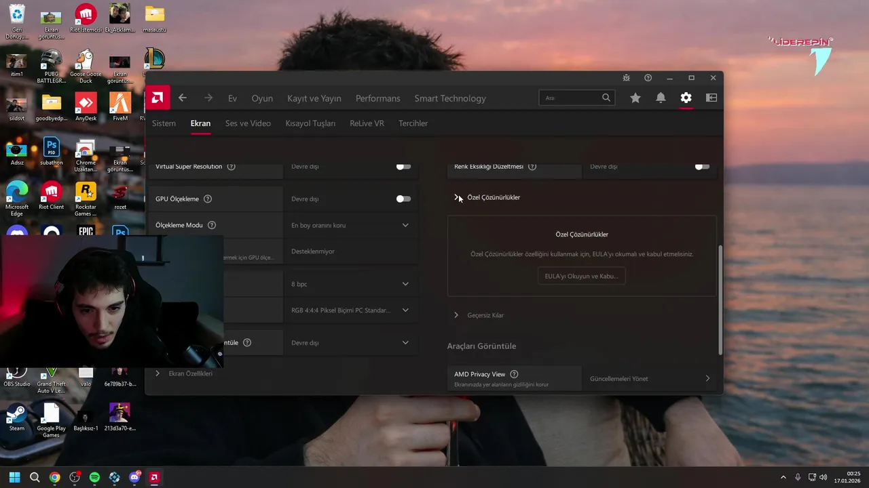This screenshot has width=869, height=488.
Task: Select Microsoft Edge desktop icon
Action: (16, 199)
